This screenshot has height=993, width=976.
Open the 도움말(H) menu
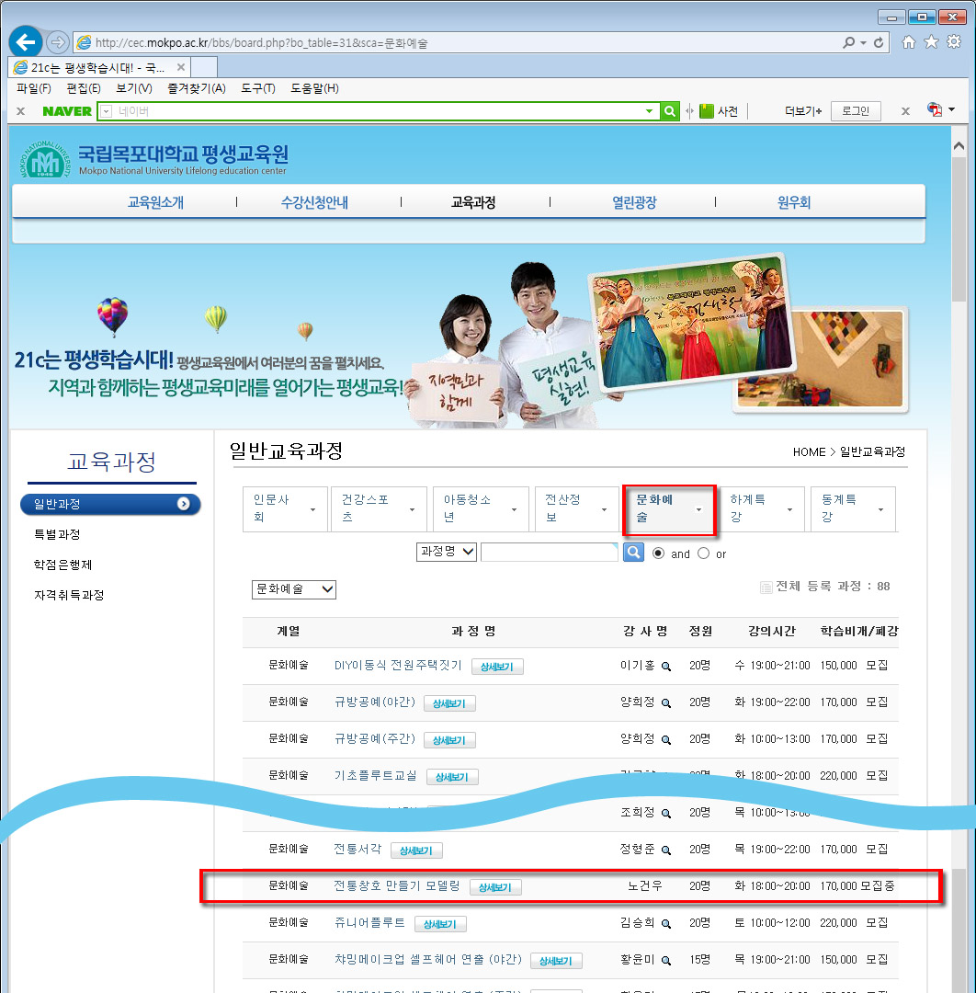point(314,88)
